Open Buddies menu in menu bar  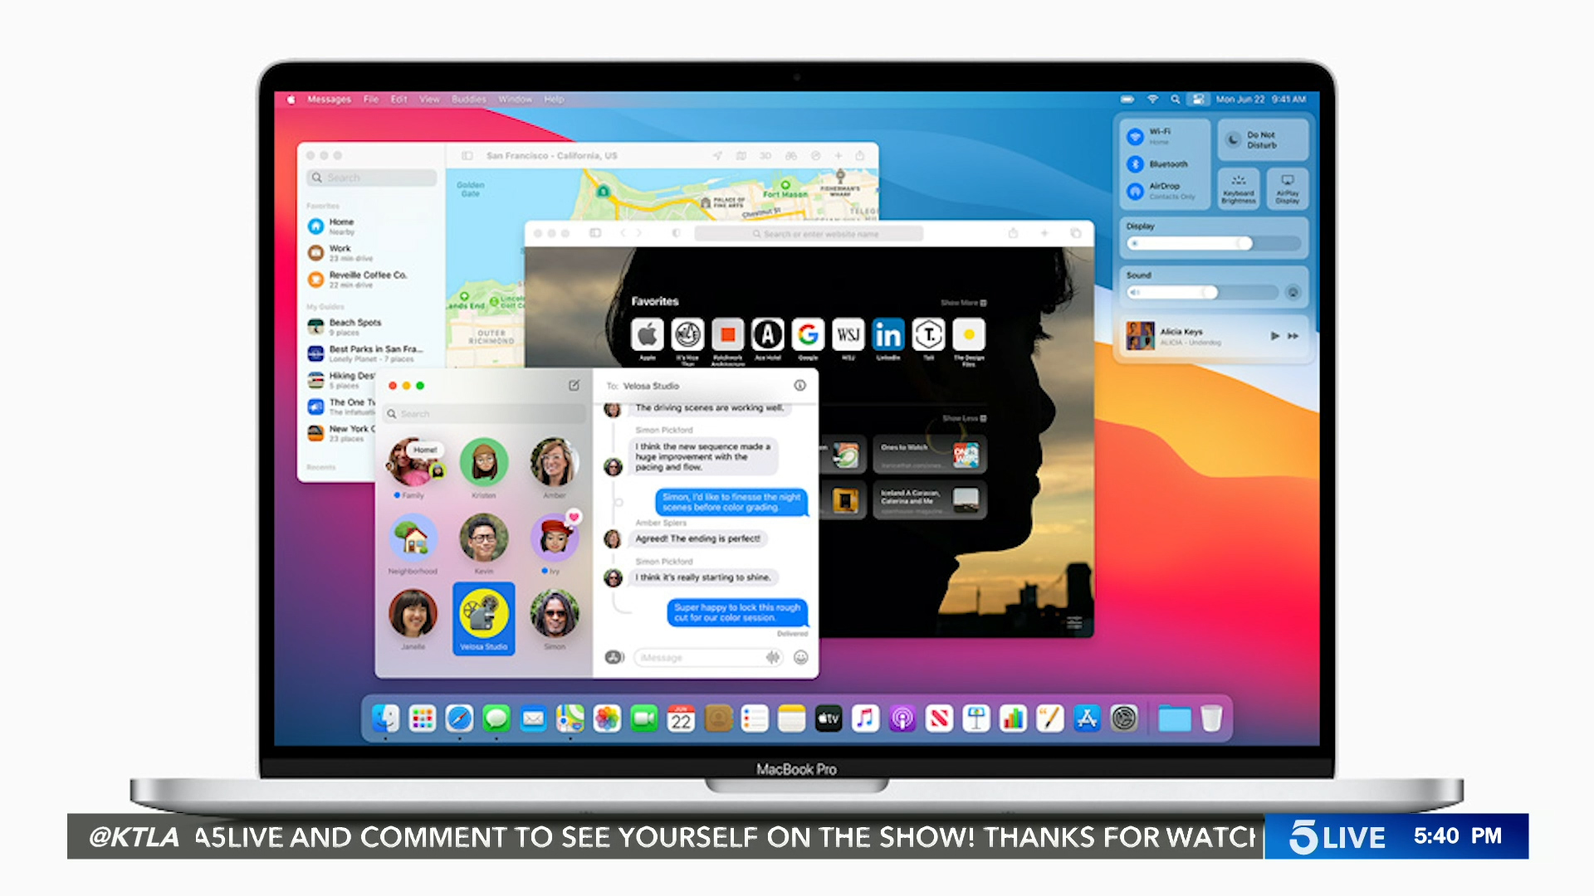tap(469, 100)
